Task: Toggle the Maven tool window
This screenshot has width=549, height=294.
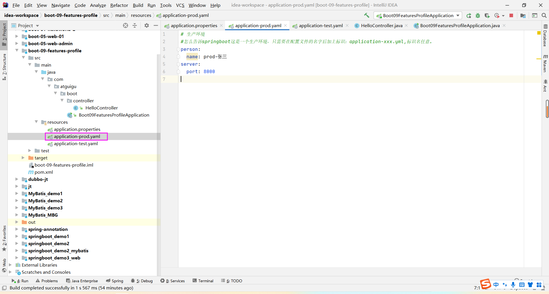Action: [x=545, y=63]
